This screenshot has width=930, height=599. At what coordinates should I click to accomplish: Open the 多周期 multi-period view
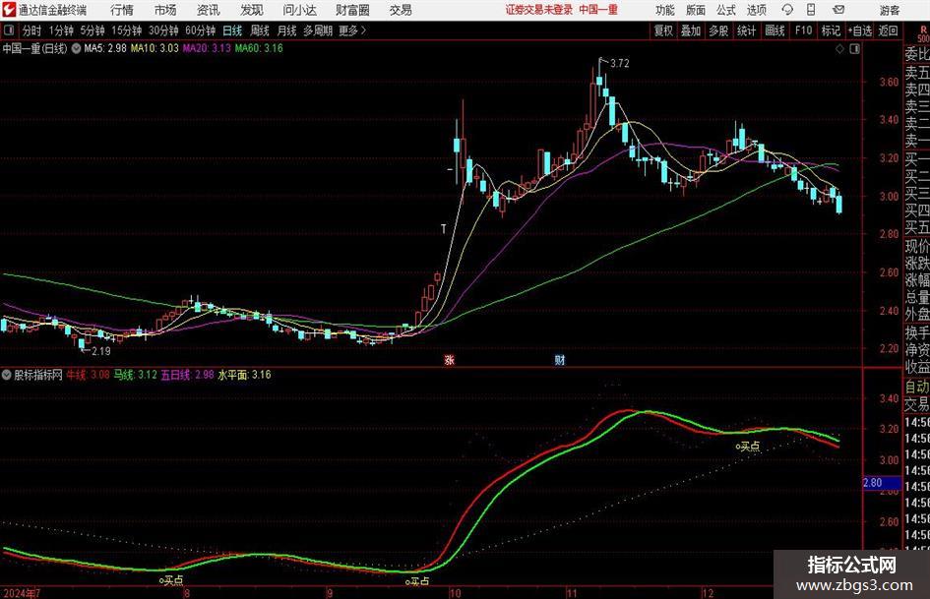317,30
